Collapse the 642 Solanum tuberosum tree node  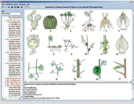tap(5, 52)
